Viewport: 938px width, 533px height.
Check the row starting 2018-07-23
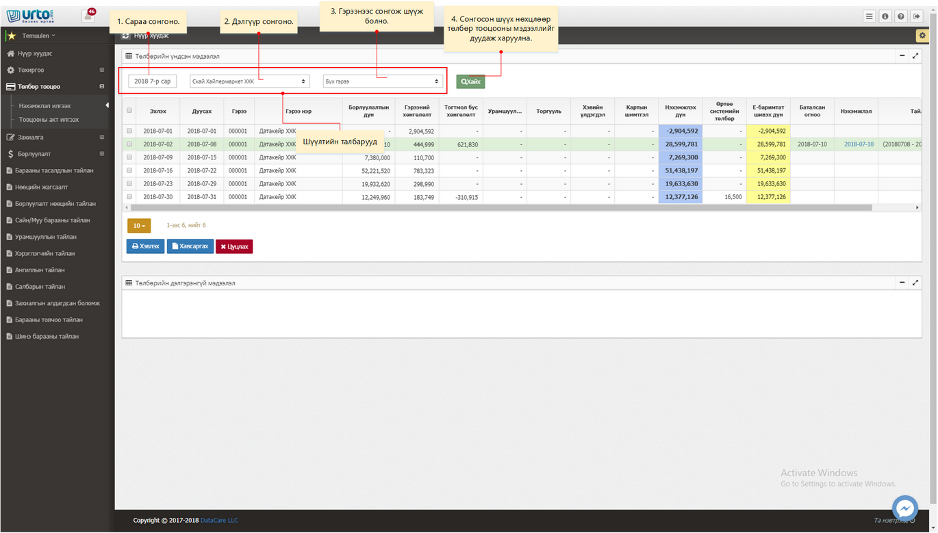pyautogui.click(x=129, y=184)
